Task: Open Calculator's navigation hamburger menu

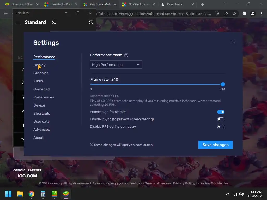Action: click(18, 22)
